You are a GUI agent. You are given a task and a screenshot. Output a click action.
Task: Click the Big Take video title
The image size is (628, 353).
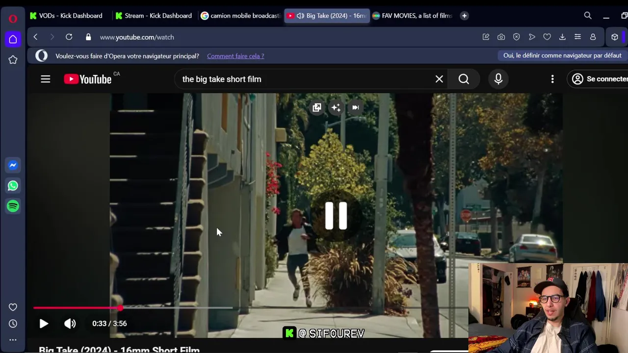point(119,350)
